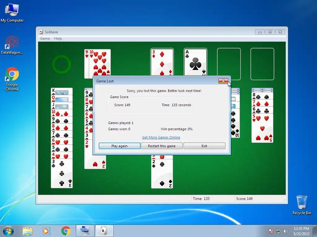
Task: Click the Exit button in dialog
Action: (x=204, y=146)
